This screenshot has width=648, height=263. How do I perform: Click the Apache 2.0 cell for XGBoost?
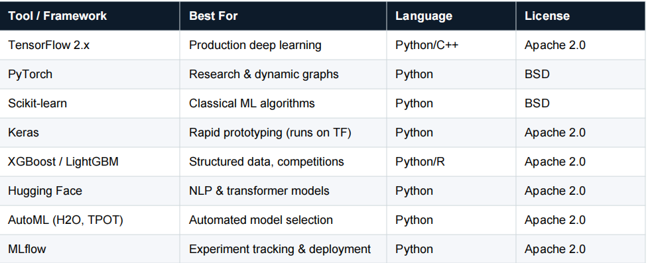[580, 162]
